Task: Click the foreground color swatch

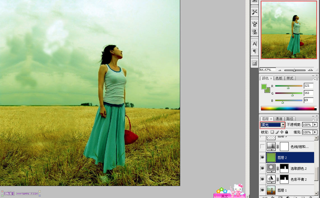Action: (264, 87)
